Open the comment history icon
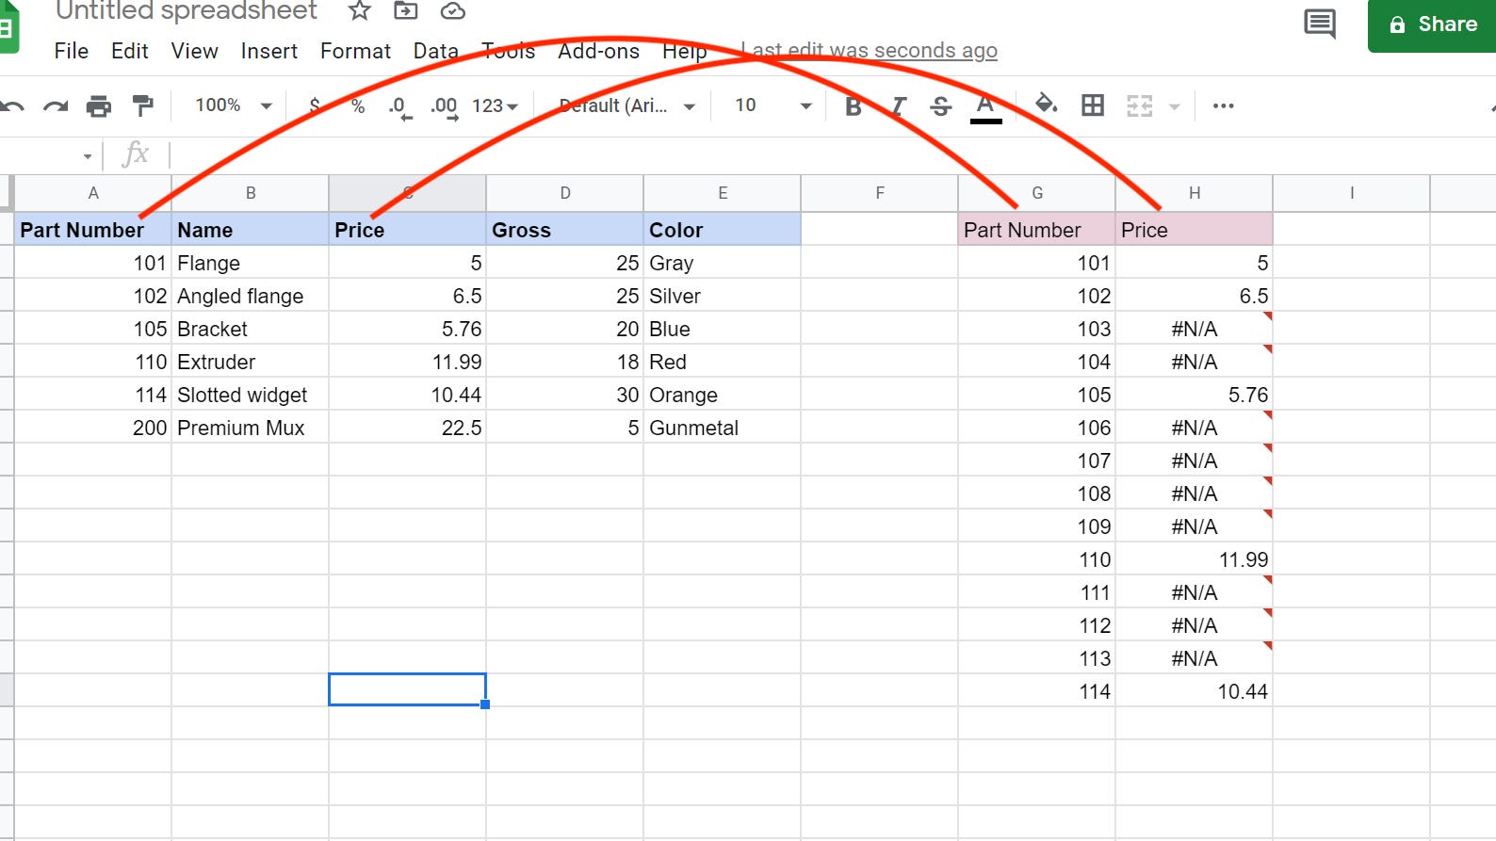 click(x=1319, y=24)
